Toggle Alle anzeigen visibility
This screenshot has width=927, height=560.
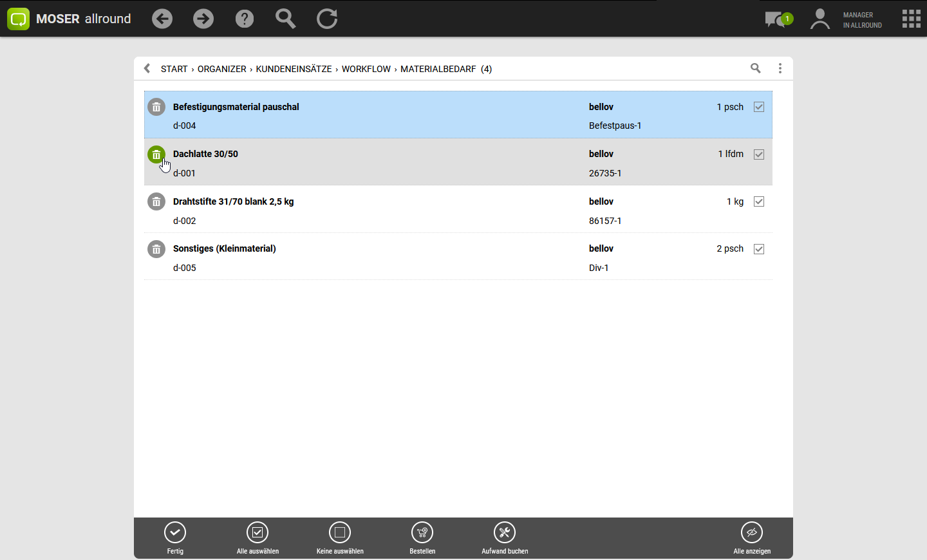[751, 533]
